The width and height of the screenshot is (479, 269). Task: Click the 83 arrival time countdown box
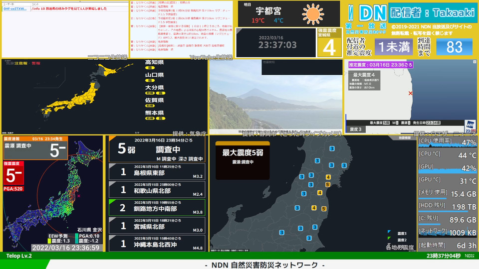(454, 47)
